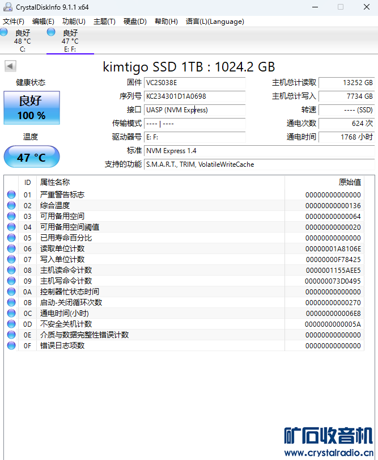378x460 pixels.
Task: Close the CrystalDiskInfo window
Action: (x=367, y=7)
